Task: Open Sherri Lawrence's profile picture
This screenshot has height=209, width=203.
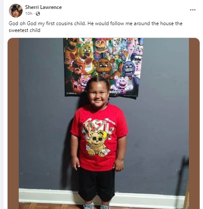Action: coord(16,11)
